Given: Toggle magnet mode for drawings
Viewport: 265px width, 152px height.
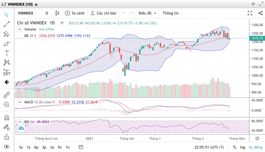Looking at the screenshot, I should [7, 117].
